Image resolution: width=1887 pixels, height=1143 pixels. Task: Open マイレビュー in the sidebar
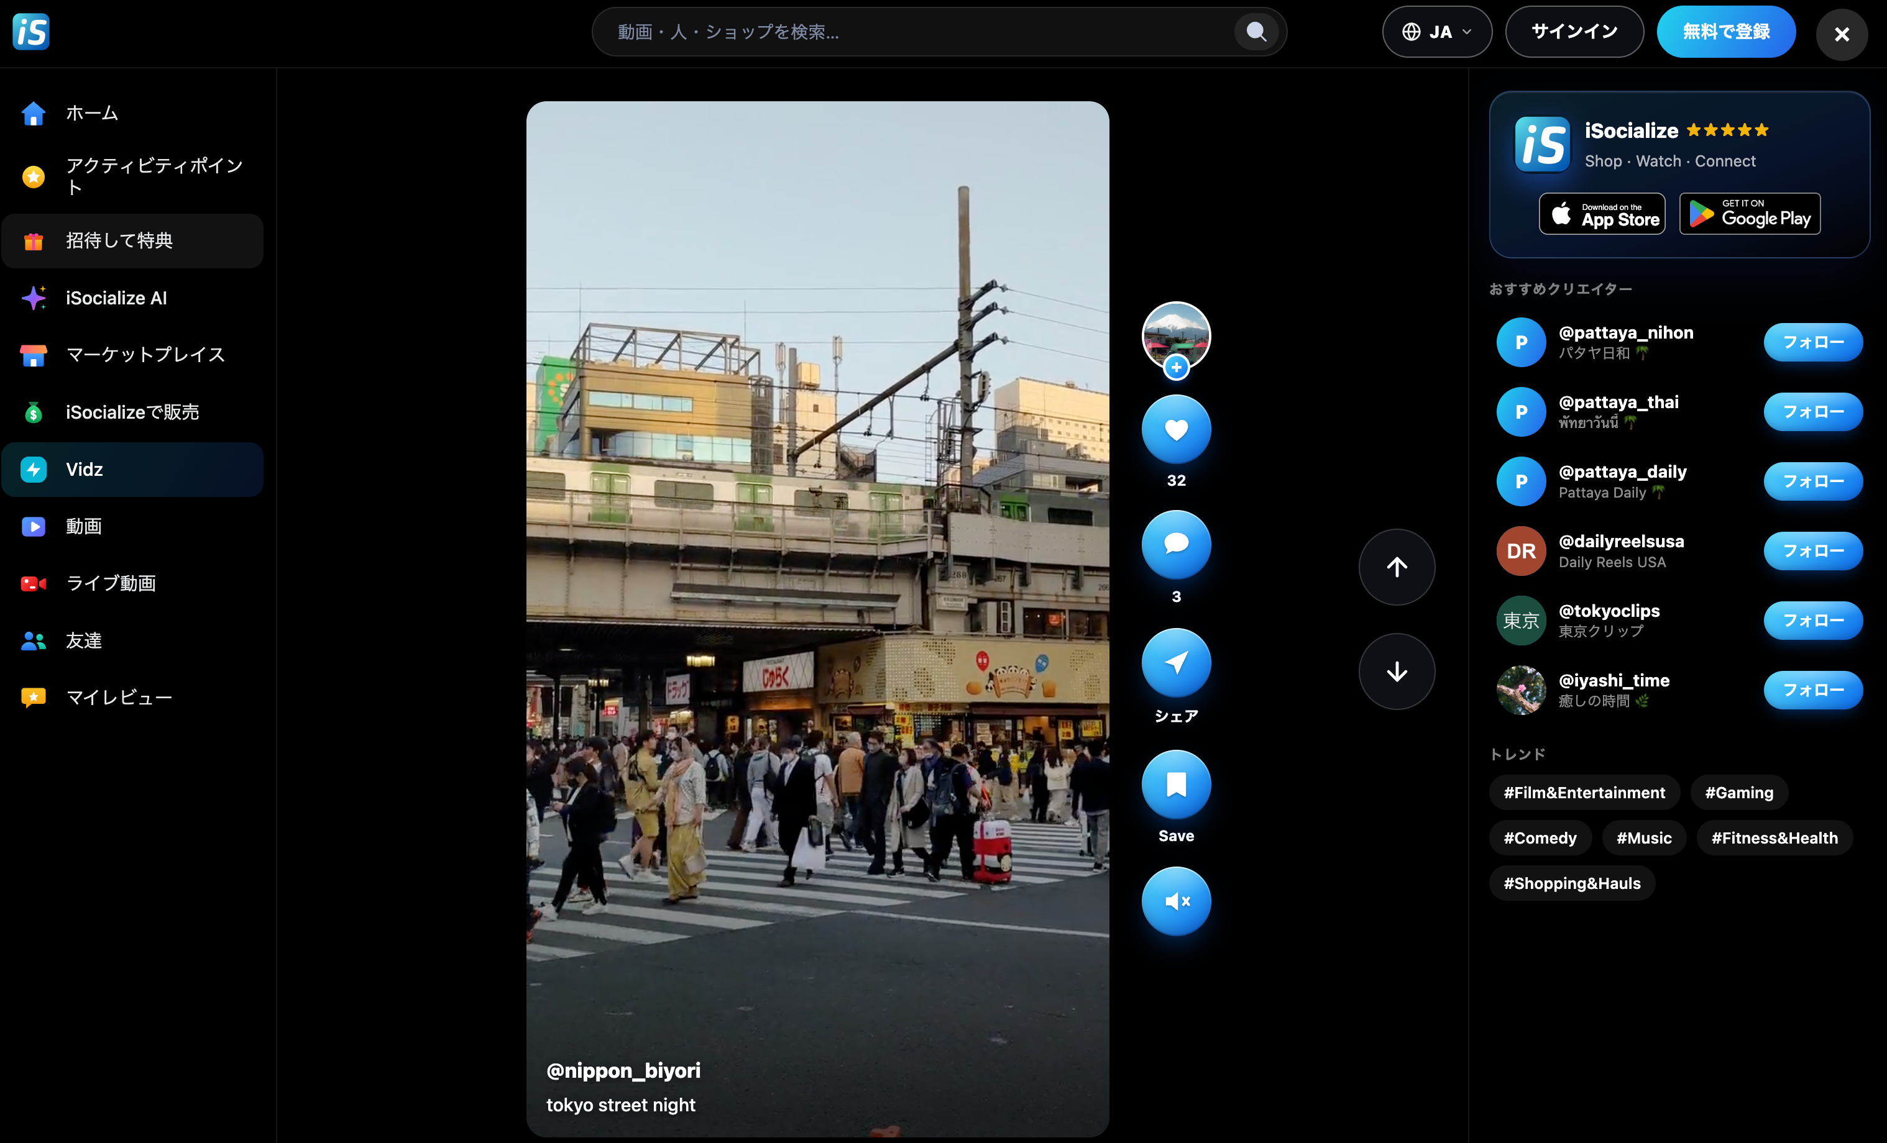(132, 698)
